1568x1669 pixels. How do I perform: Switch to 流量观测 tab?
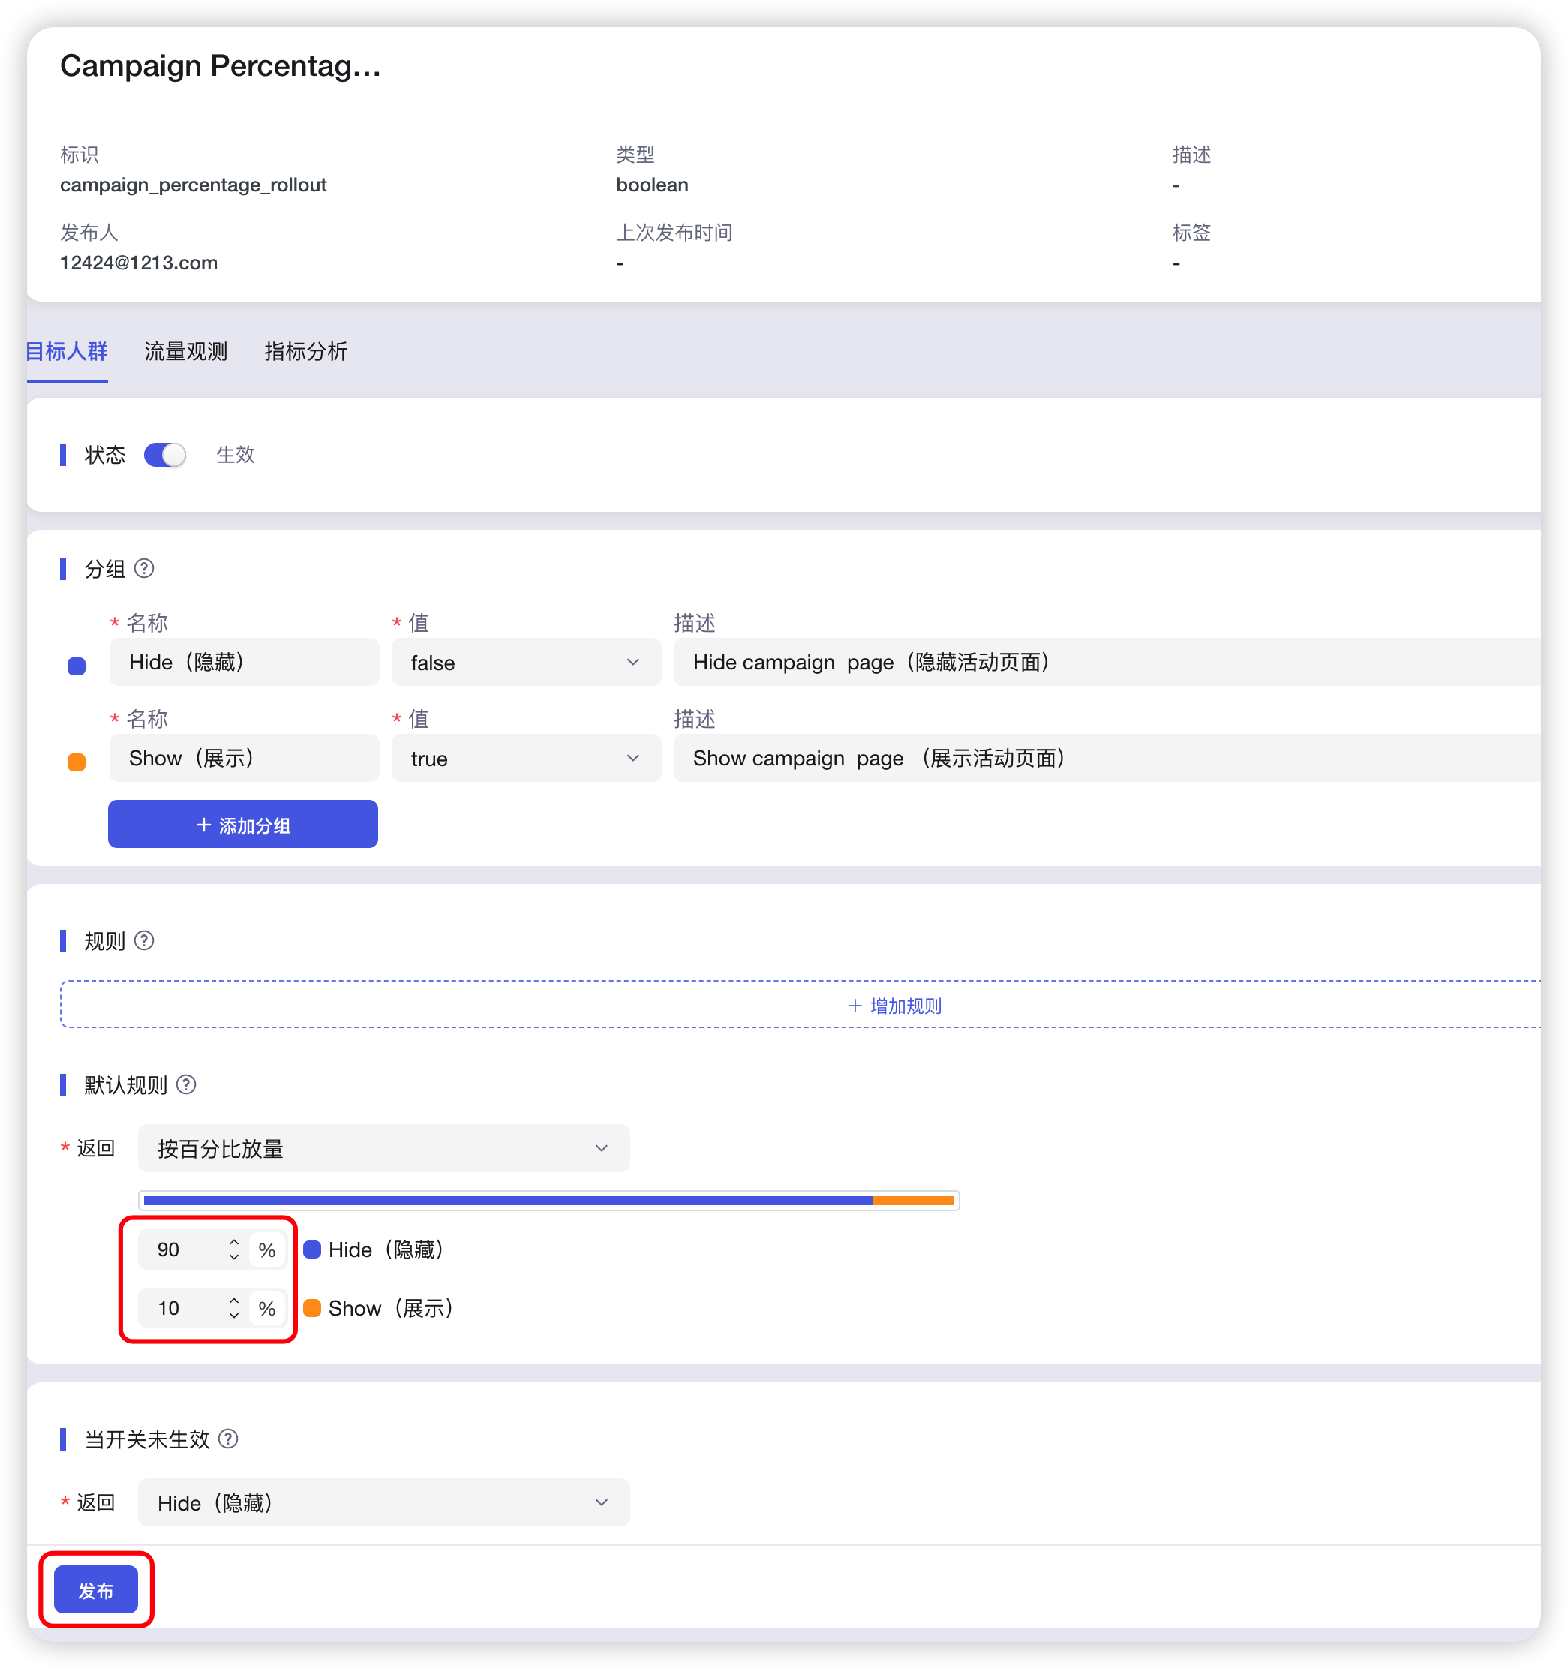[x=185, y=352]
